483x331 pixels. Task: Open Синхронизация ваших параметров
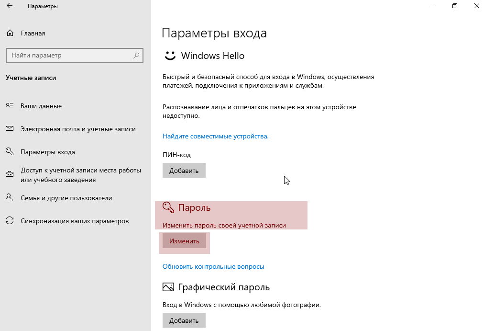75,221
